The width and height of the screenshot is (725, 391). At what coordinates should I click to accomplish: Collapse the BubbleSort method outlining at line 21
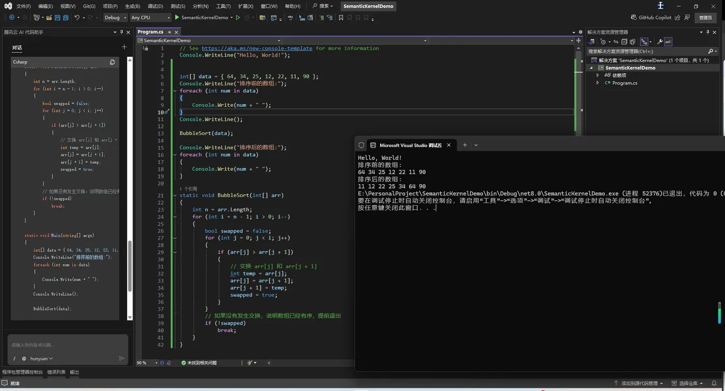pyautogui.click(x=175, y=196)
